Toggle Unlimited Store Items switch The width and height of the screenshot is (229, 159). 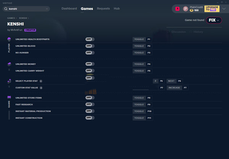pyautogui.click(x=90, y=97)
